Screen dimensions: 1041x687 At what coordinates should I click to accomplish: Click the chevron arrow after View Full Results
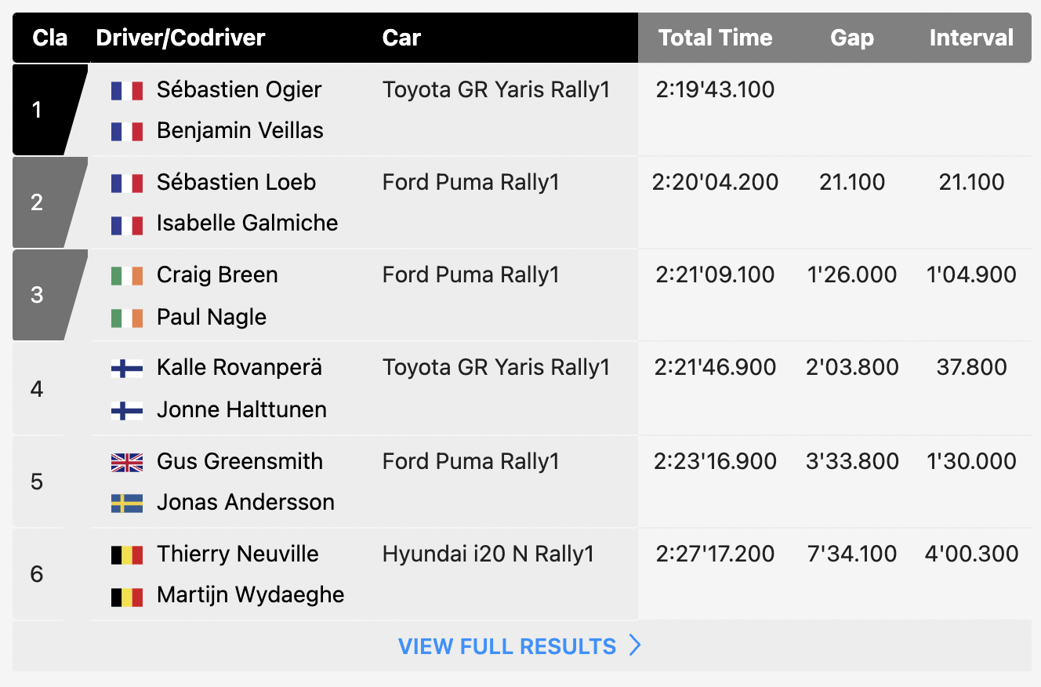(x=635, y=645)
